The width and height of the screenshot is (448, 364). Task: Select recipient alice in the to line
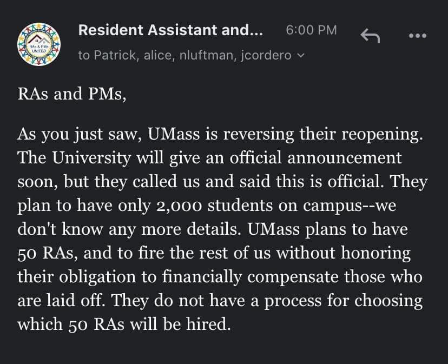pyautogui.click(x=159, y=55)
